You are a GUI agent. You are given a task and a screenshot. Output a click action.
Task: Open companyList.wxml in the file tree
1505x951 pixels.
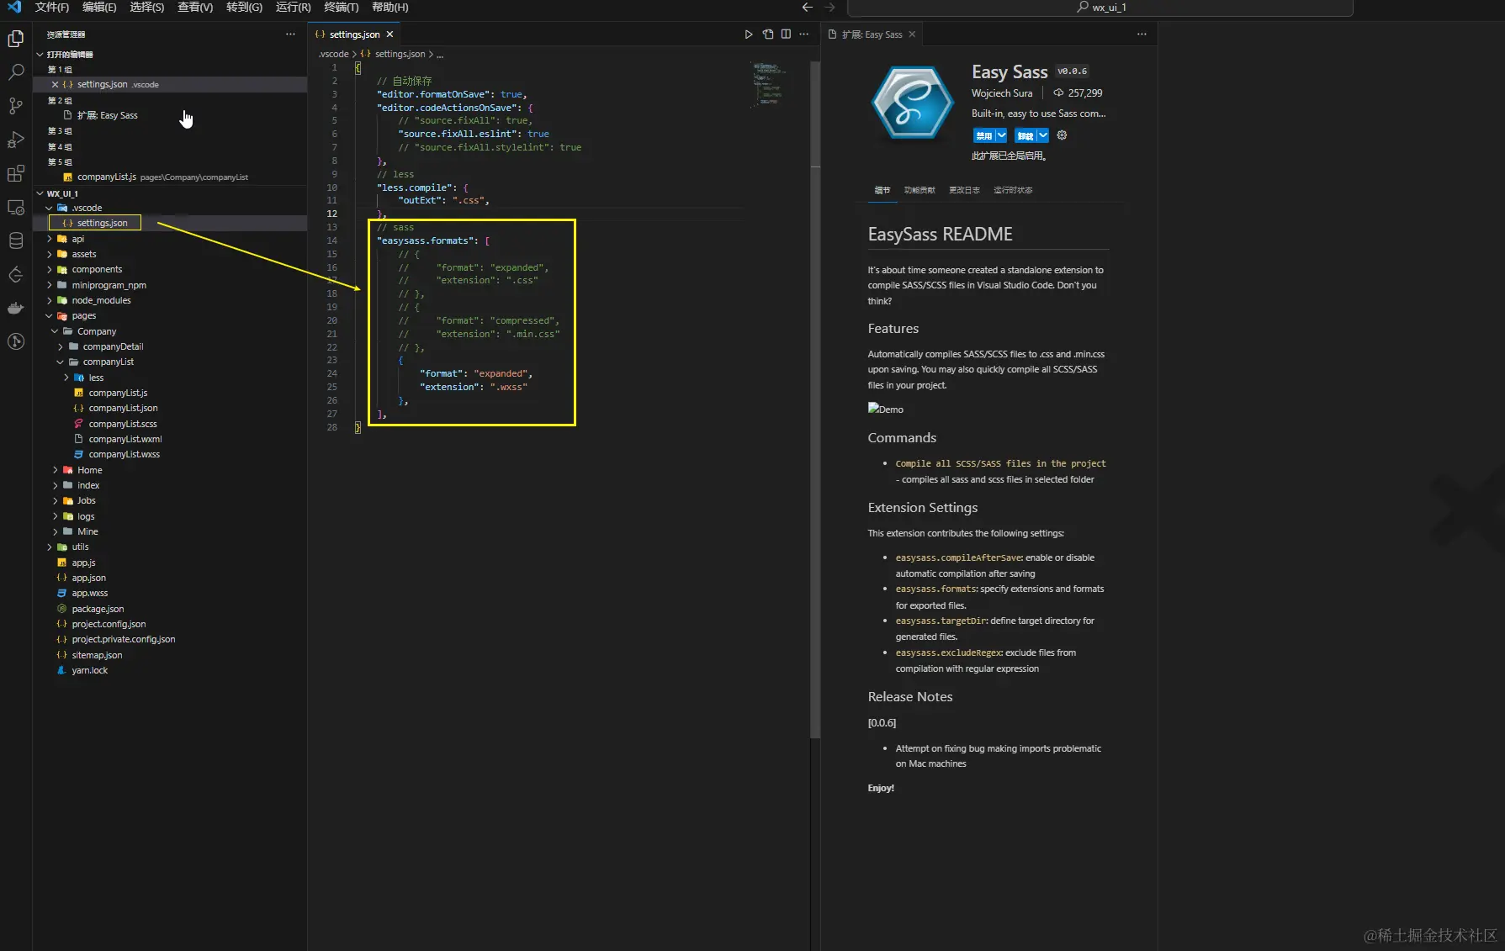coord(125,440)
